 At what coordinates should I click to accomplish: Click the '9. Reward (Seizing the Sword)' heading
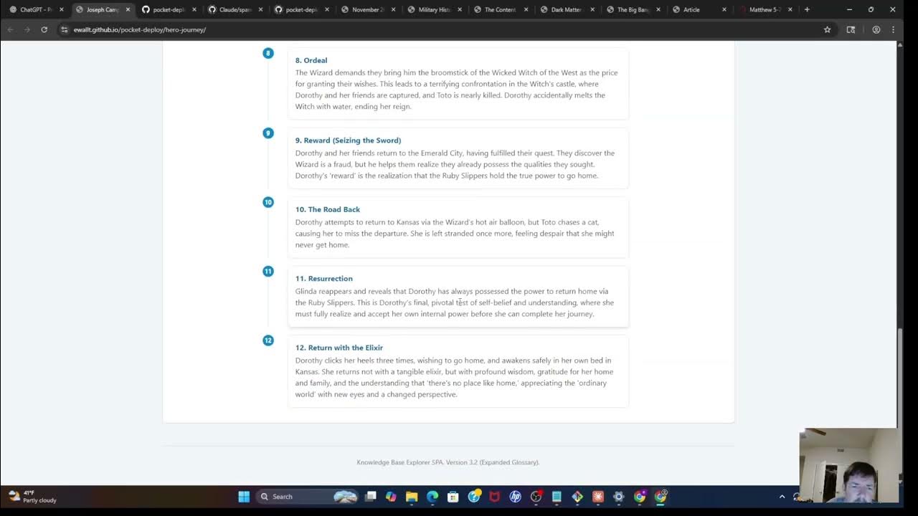(x=348, y=140)
